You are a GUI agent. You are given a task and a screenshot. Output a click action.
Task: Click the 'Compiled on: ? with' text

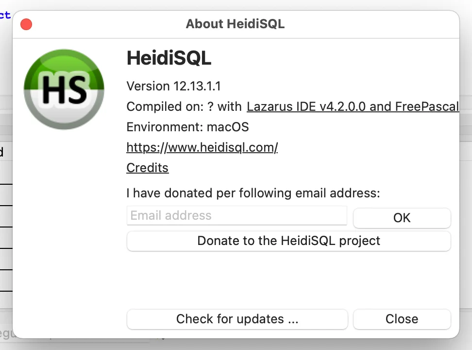point(184,107)
